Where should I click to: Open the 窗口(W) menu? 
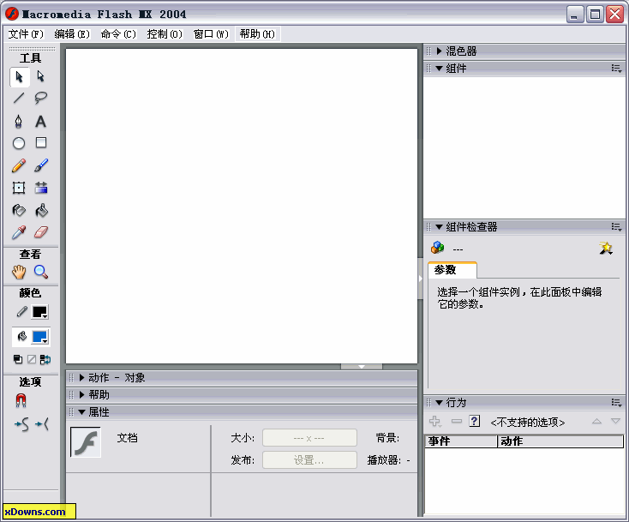211,34
